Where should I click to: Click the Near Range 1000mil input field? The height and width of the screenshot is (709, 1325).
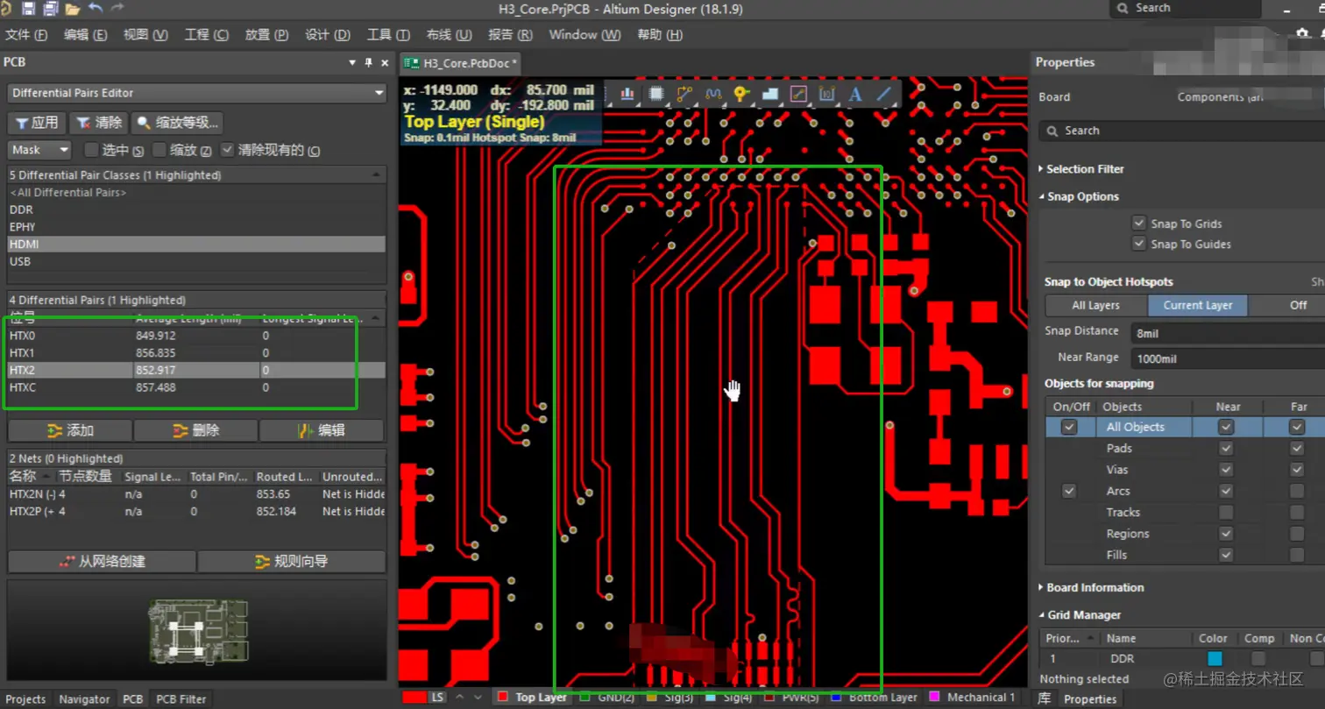1227,358
